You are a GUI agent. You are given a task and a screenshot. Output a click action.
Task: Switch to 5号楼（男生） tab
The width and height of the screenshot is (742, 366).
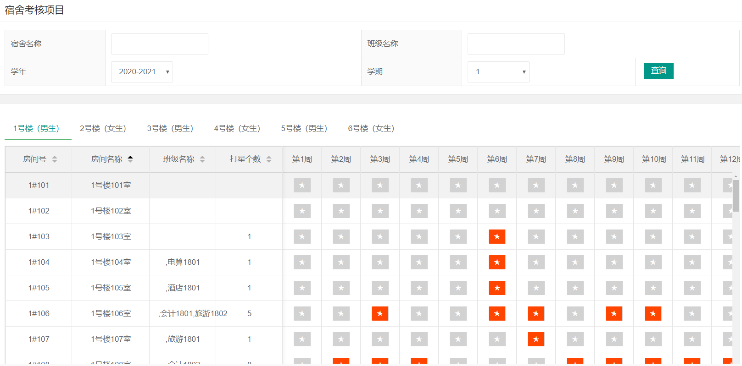tap(304, 128)
